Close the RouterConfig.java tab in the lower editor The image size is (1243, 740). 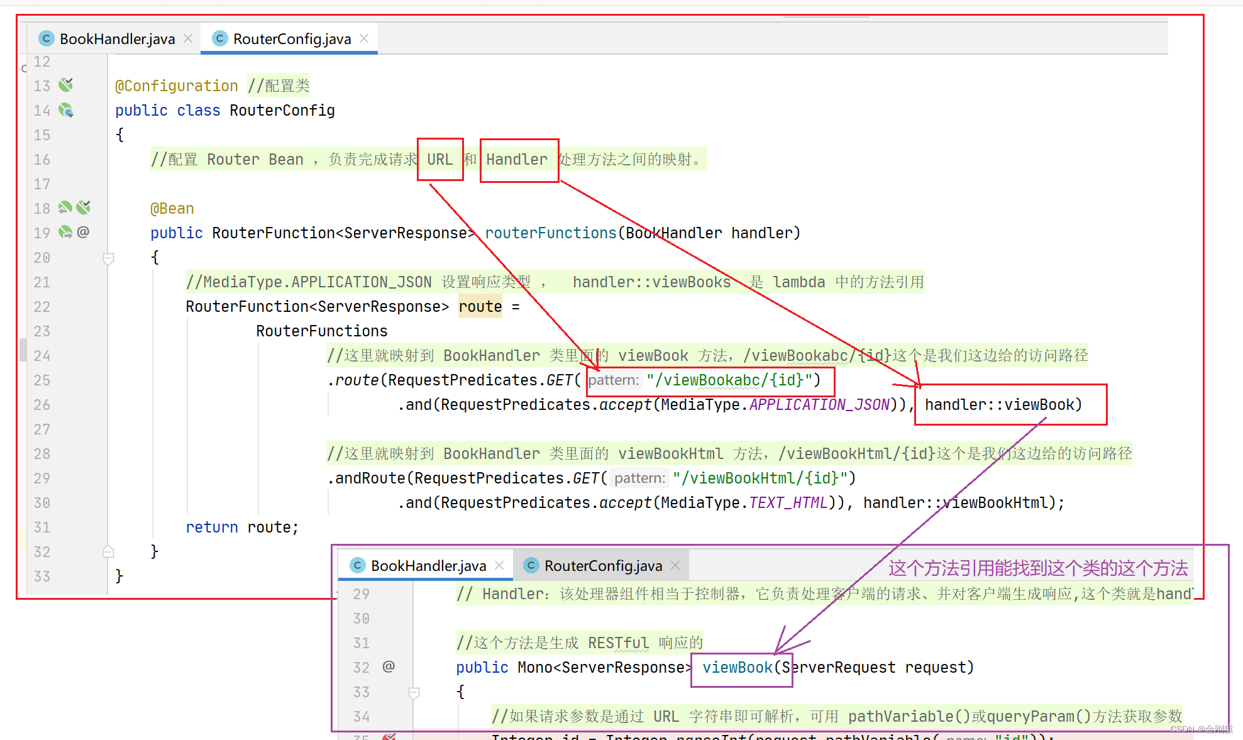coord(675,565)
